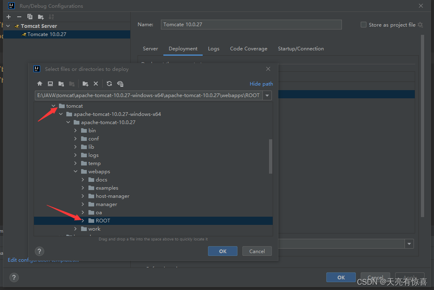
Task: Click the Add New Configuration plus icon
Action: (9, 17)
